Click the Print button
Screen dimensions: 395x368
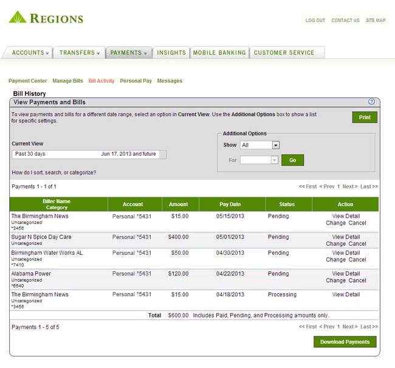365,117
